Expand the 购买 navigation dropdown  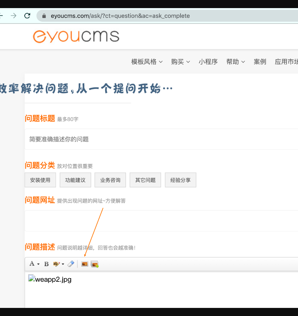pyautogui.click(x=180, y=62)
